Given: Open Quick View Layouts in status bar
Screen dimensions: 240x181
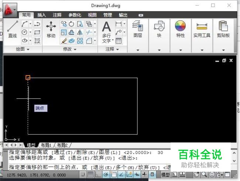Looking at the screenshot, I should coord(175,174).
